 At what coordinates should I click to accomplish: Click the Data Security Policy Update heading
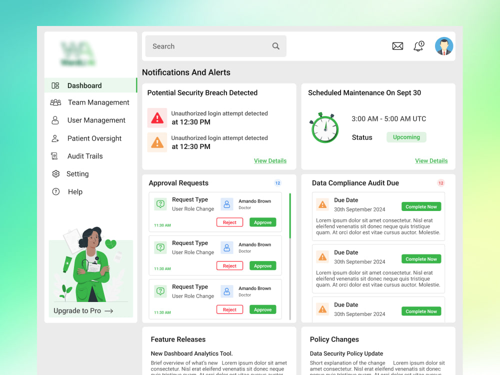coord(346,353)
